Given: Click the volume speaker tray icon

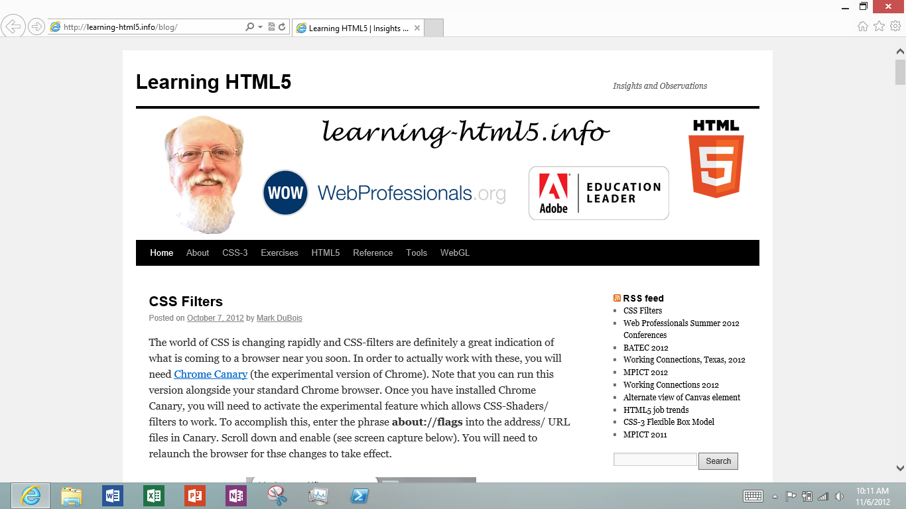Looking at the screenshot, I should (839, 496).
